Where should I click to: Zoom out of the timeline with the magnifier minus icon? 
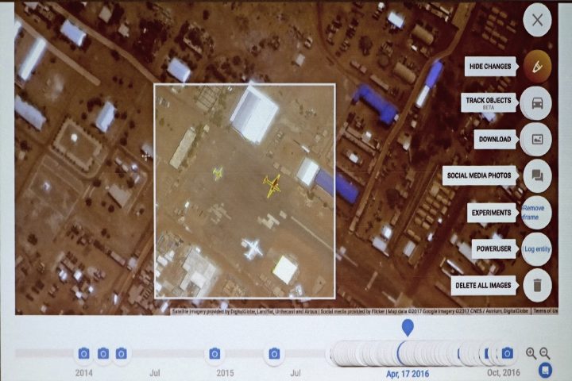pyautogui.click(x=544, y=353)
